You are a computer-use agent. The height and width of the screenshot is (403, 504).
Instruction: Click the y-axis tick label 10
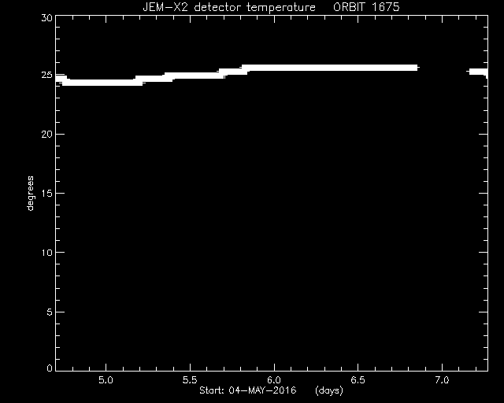(x=47, y=253)
